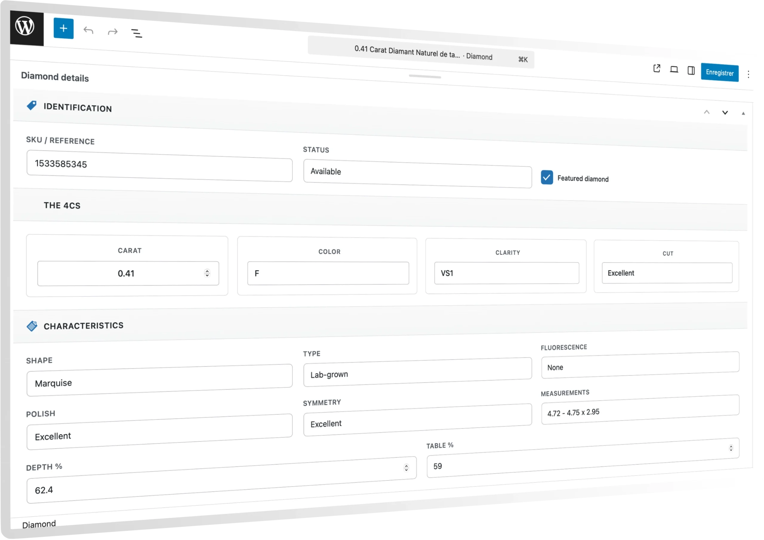The image size is (764, 540).
Task: Toggle the settings sidebar icon
Action: point(691,70)
